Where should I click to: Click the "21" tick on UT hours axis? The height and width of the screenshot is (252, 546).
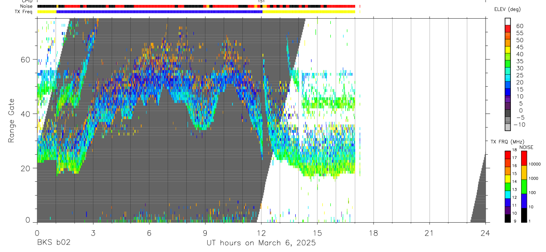tap(429, 233)
